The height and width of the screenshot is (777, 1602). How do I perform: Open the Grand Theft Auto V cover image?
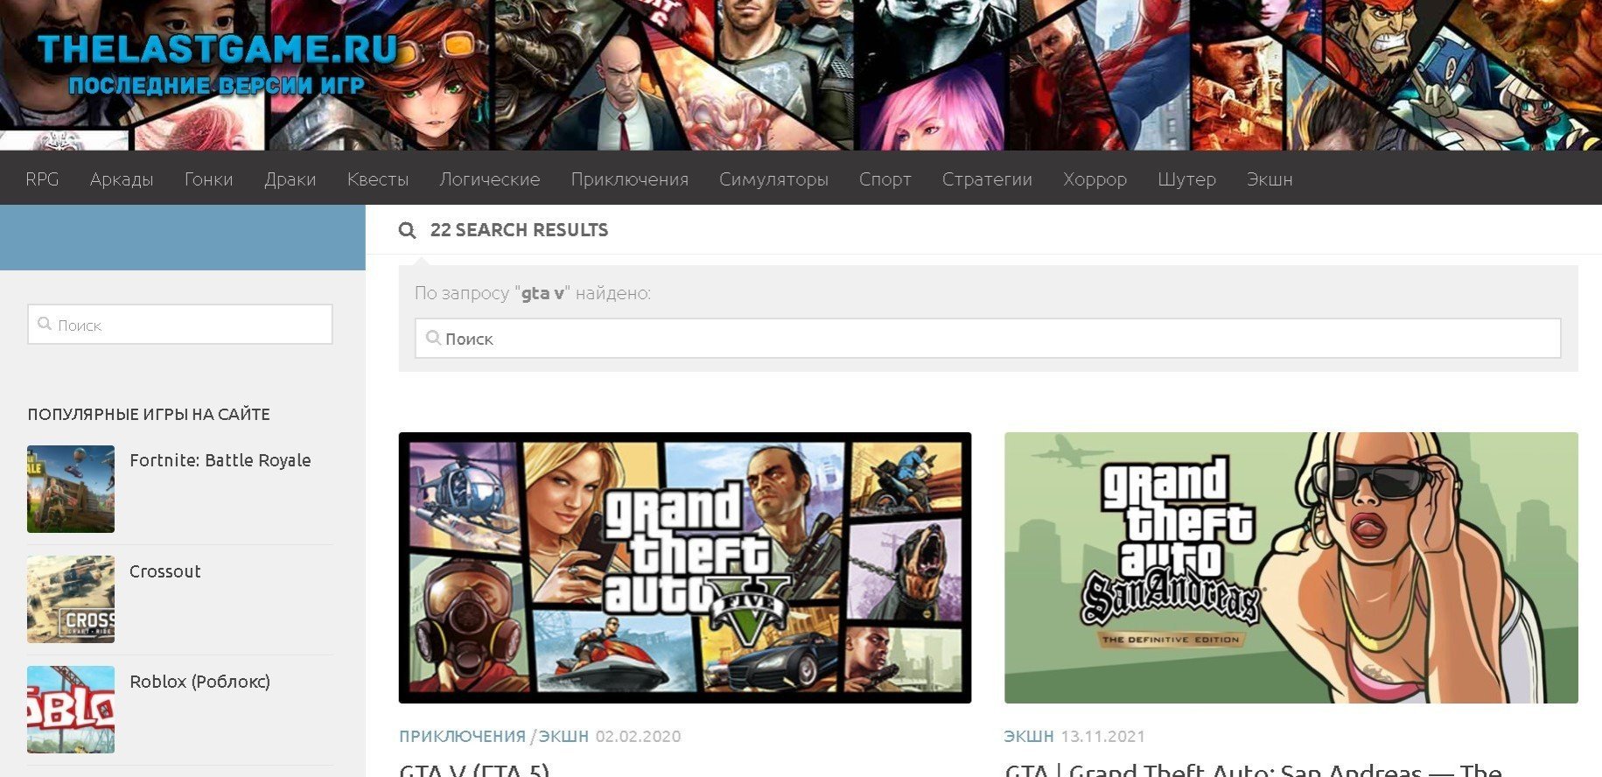685,568
